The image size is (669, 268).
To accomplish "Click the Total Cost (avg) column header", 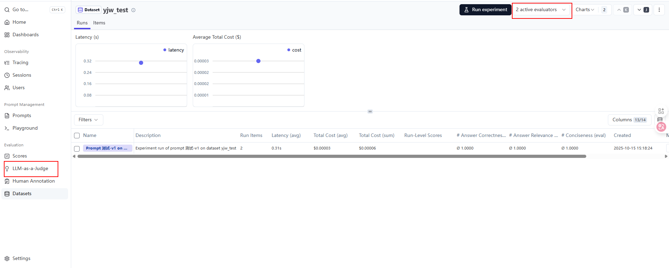I will [x=330, y=136].
